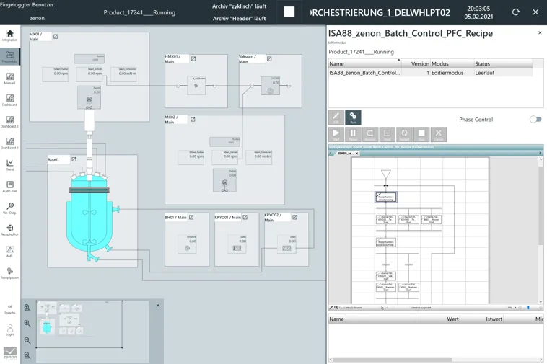Click the zenon logo at sidebar bottom

coord(10,353)
